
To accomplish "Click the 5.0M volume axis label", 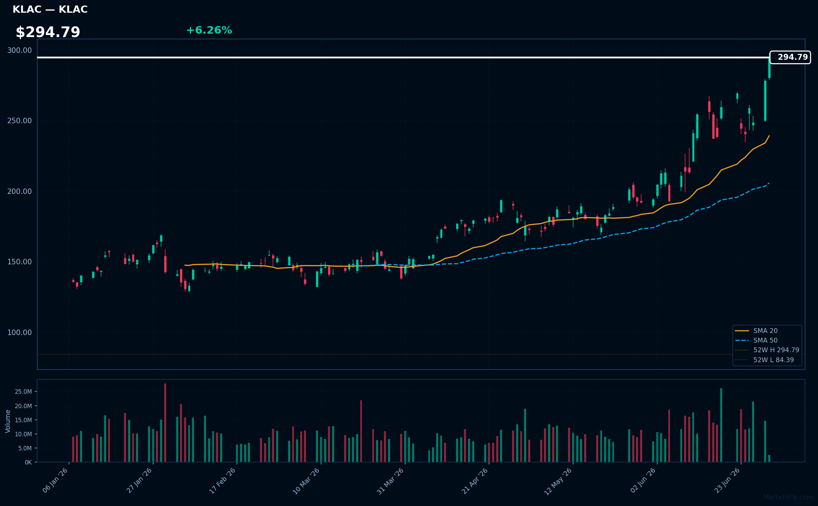I will click(25, 448).
